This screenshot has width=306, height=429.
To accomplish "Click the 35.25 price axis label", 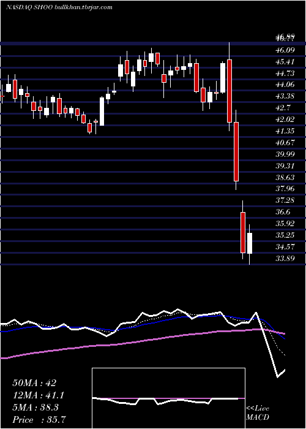I will (285, 235).
